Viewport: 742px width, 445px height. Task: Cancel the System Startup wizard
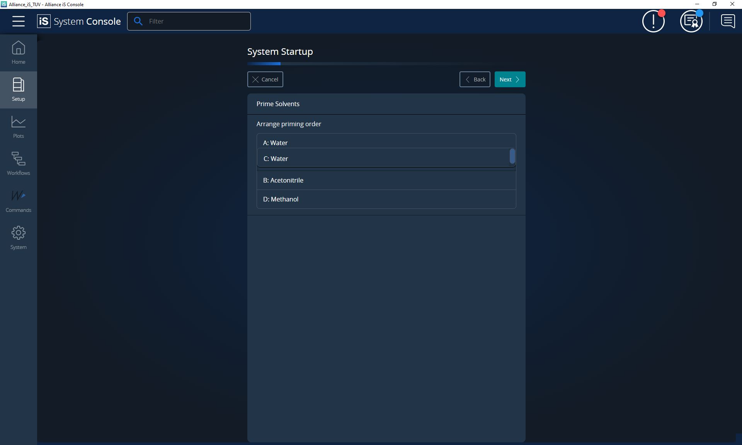[265, 80]
